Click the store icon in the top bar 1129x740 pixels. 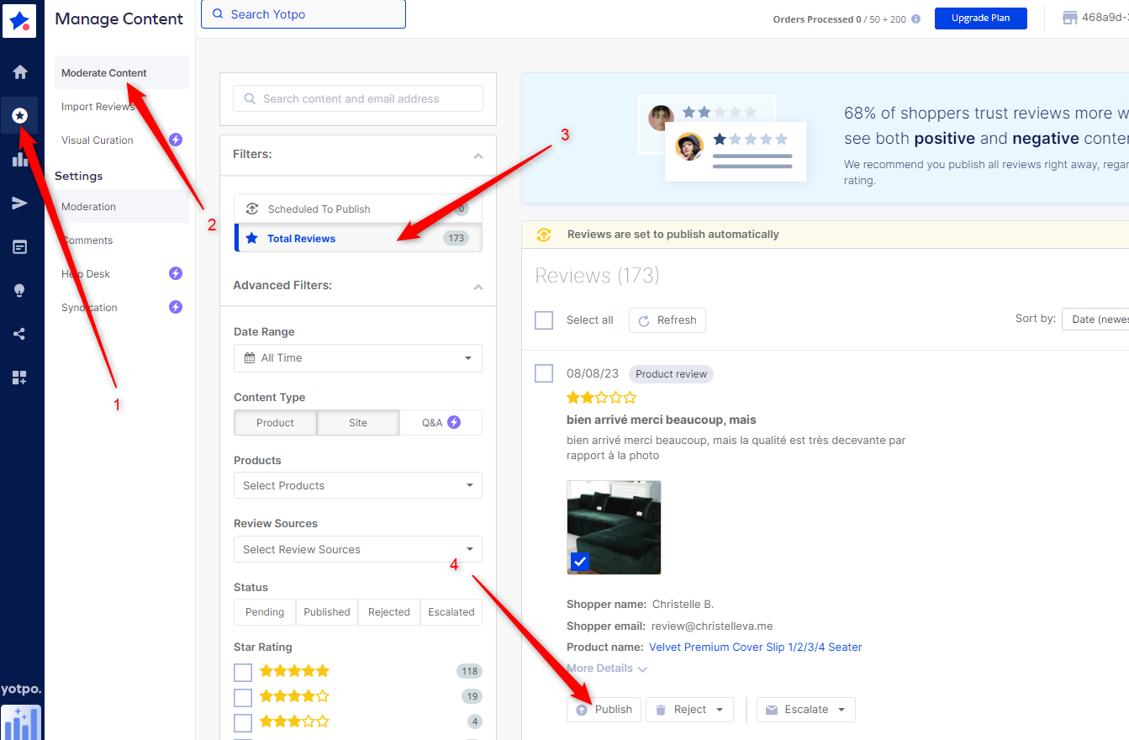pos(1070,18)
